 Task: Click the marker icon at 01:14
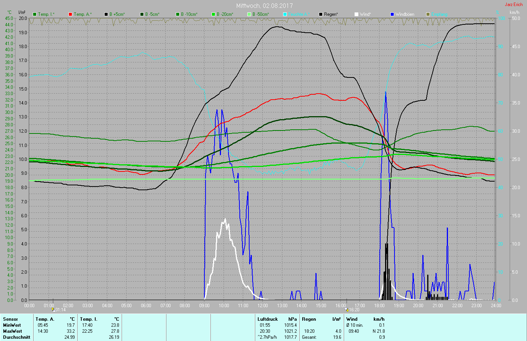pos(53,310)
